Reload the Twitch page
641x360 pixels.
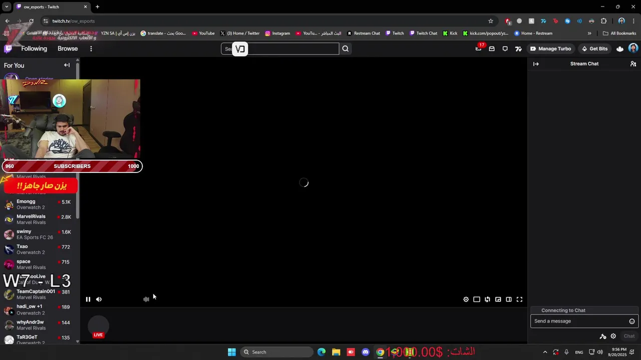click(31, 21)
